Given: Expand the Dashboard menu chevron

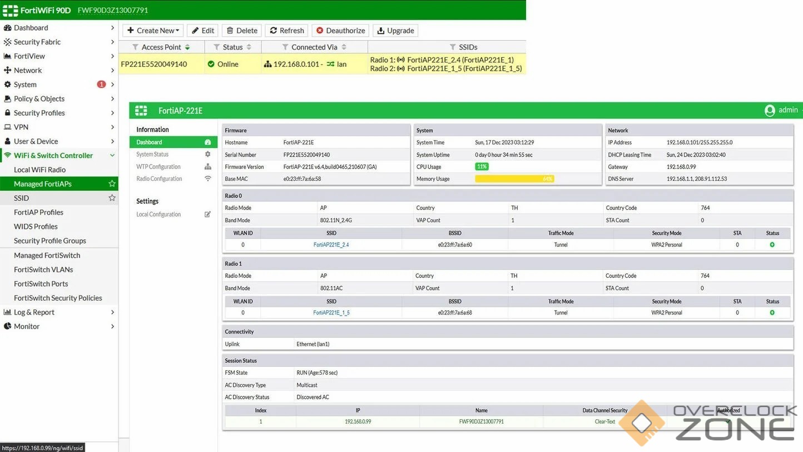Looking at the screenshot, I should click(112, 28).
